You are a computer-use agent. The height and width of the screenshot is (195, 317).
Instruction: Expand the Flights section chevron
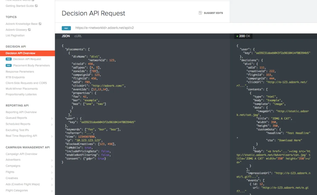pos(52,173)
